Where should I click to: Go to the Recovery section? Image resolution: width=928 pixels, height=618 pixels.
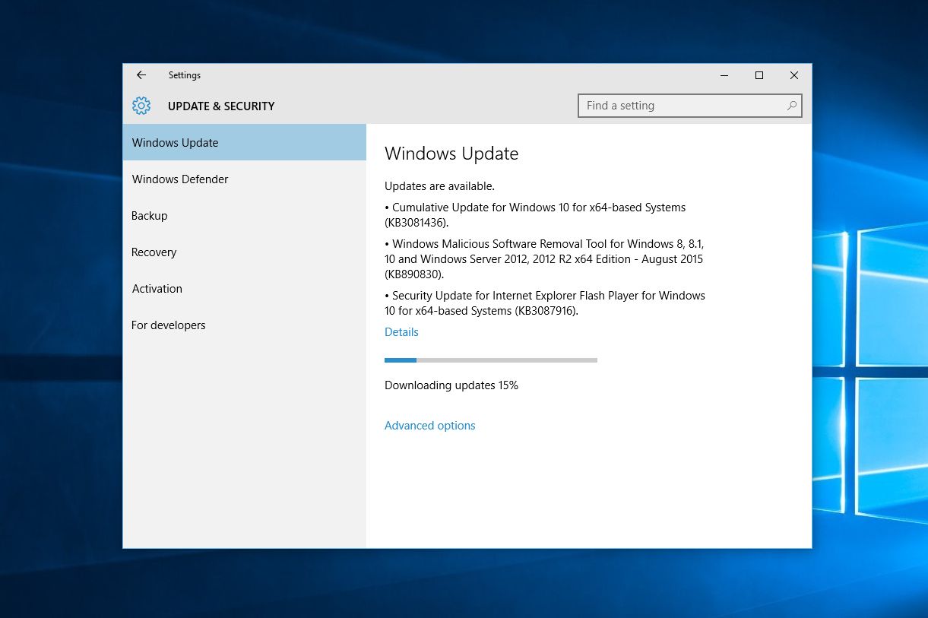pyautogui.click(x=245, y=252)
